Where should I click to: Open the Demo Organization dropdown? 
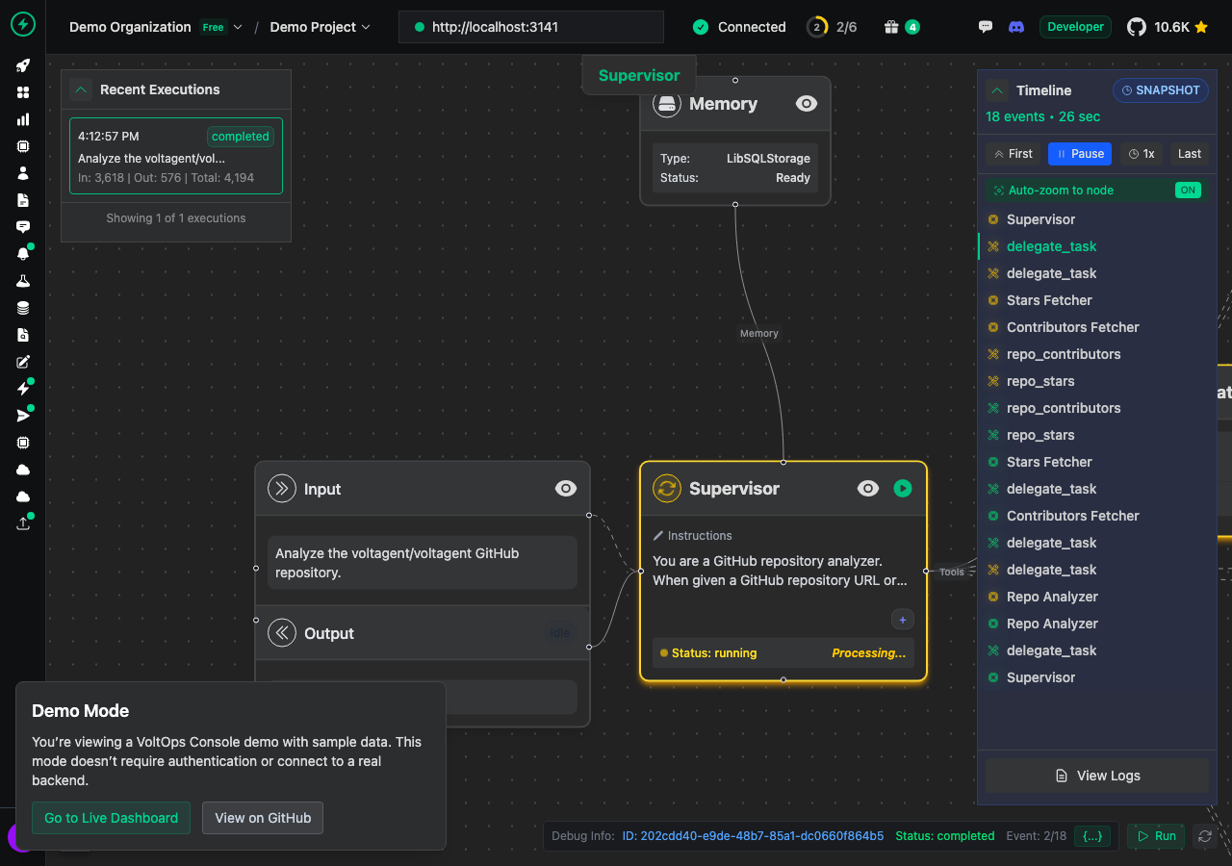(156, 27)
